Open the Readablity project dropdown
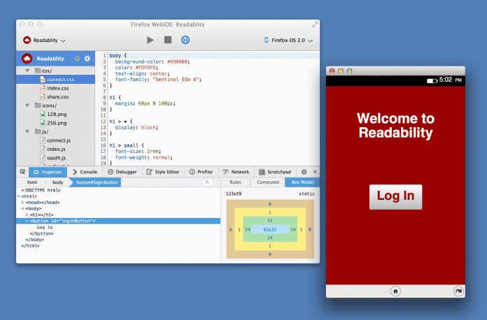This screenshot has width=487, height=320. pyautogui.click(x=44, y=41)
